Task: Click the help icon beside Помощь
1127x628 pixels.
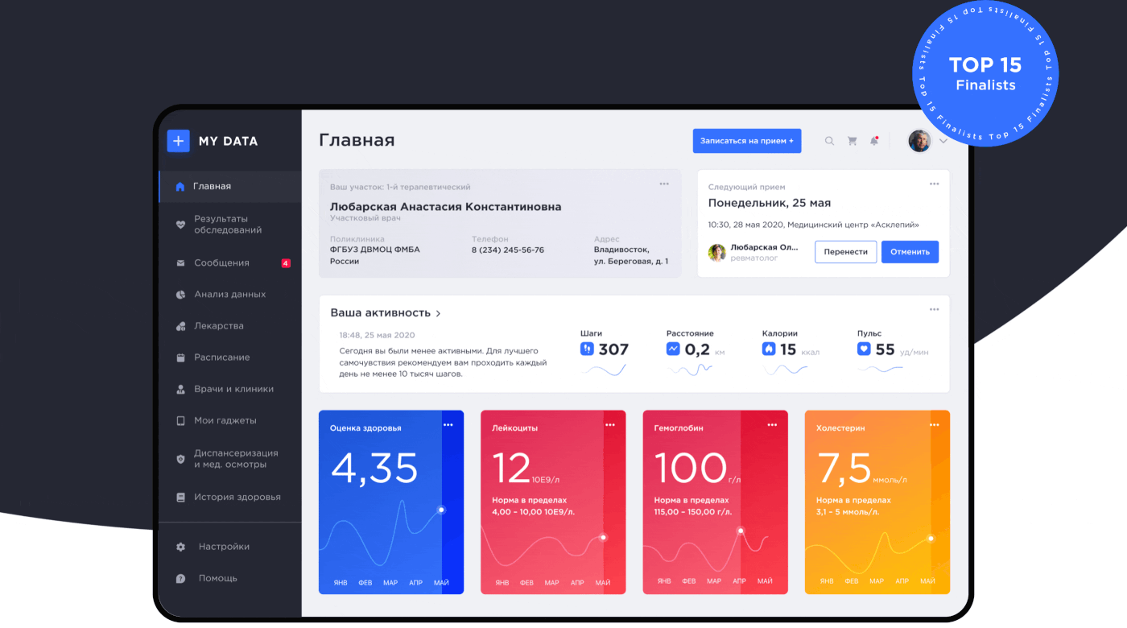Action: click(x=180, y=578)
